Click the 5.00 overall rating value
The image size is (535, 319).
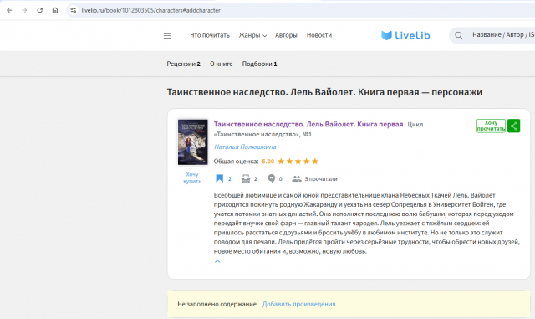[267, 162]
